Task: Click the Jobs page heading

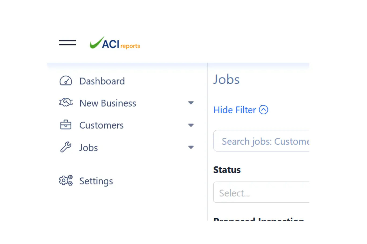Action: pos(226,80)
